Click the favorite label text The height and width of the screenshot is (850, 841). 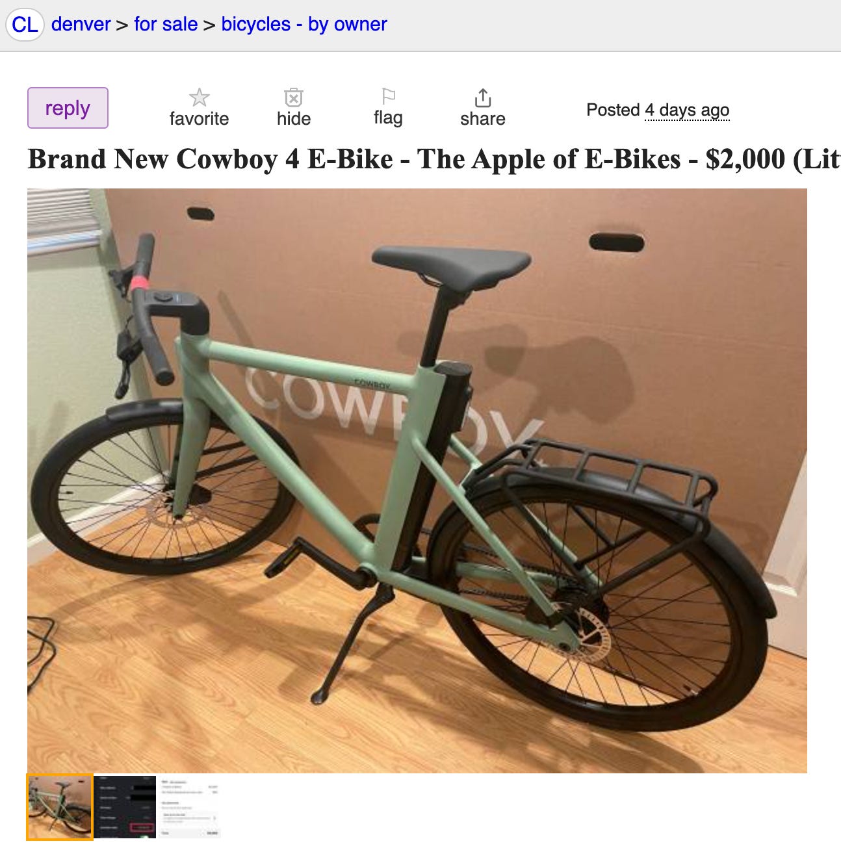(199, 118)
